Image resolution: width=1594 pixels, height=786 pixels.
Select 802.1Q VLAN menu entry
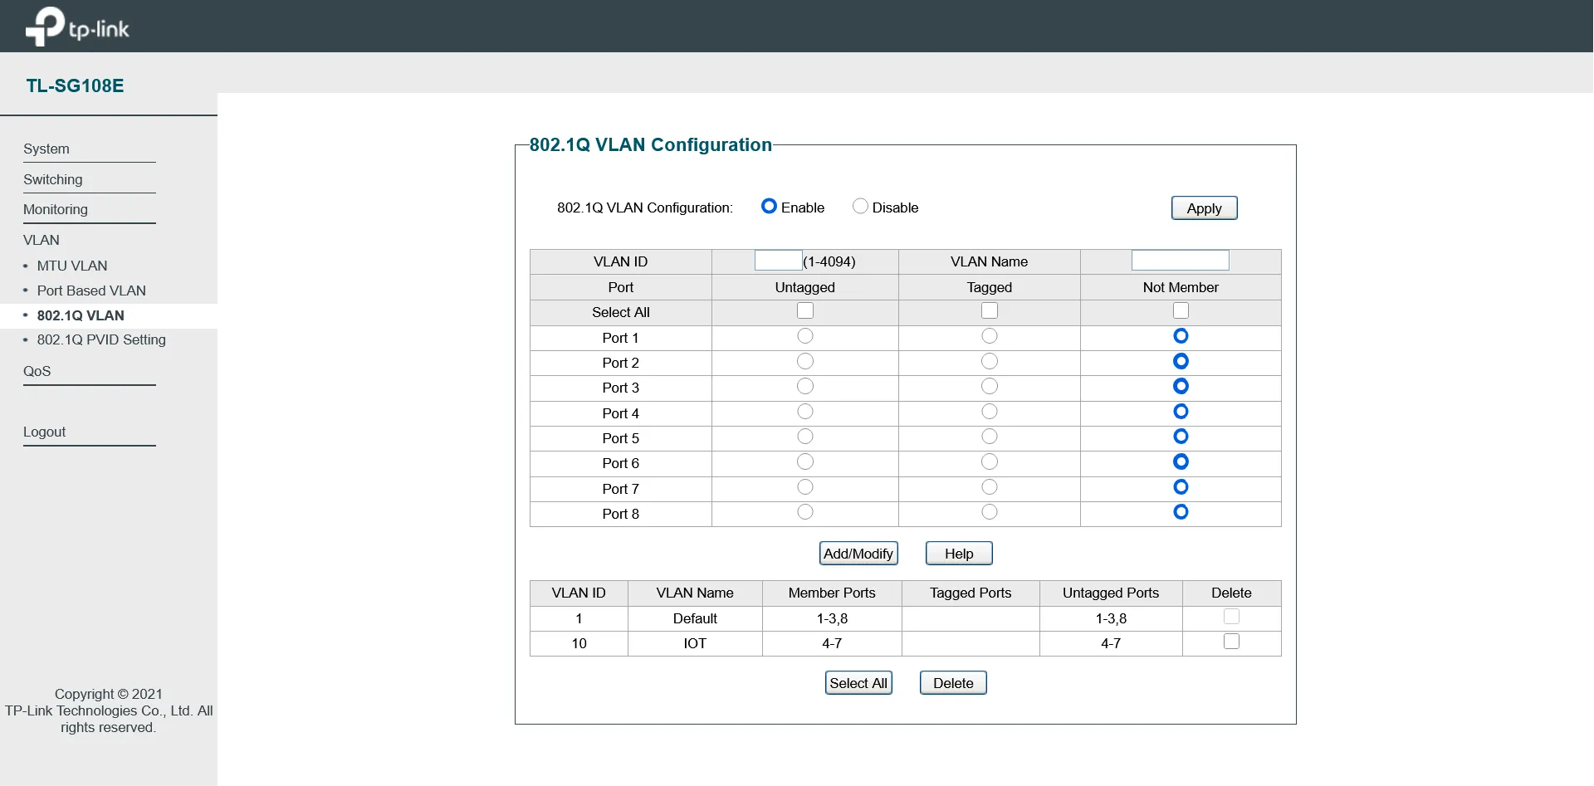pyautogui.click(x=81, y=315)
